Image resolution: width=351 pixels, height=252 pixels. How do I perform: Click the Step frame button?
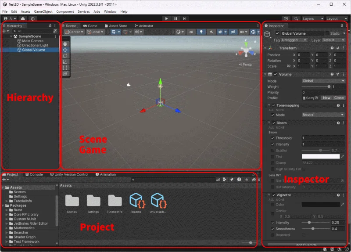tap(184, 18)
